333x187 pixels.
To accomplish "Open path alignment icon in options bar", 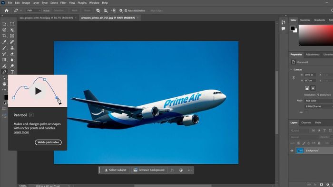I will 106,10.
